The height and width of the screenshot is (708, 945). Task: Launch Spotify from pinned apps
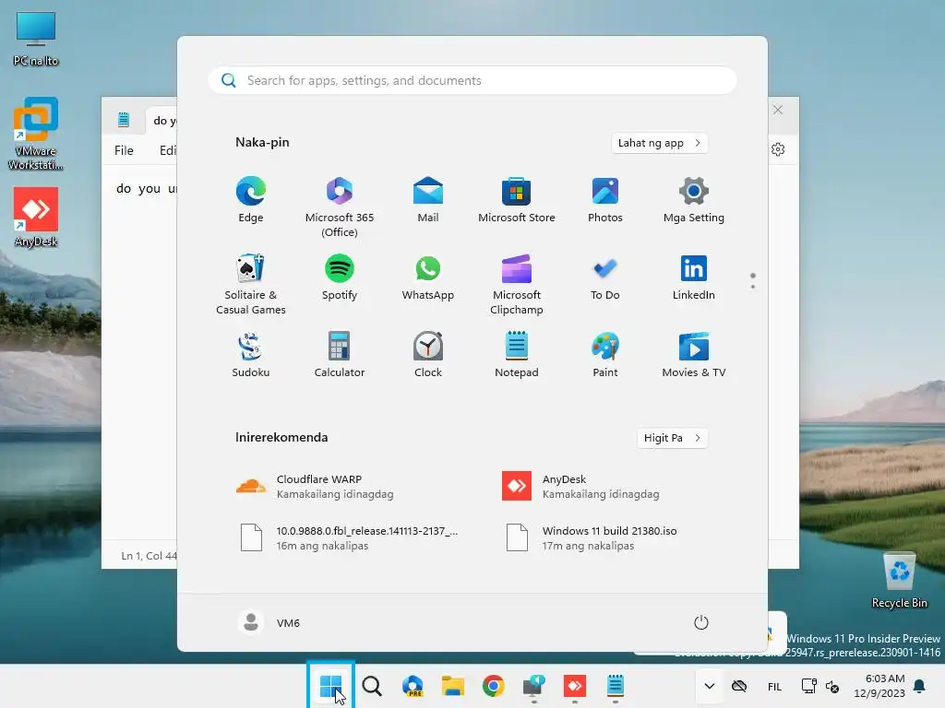[x=340, y=278]
